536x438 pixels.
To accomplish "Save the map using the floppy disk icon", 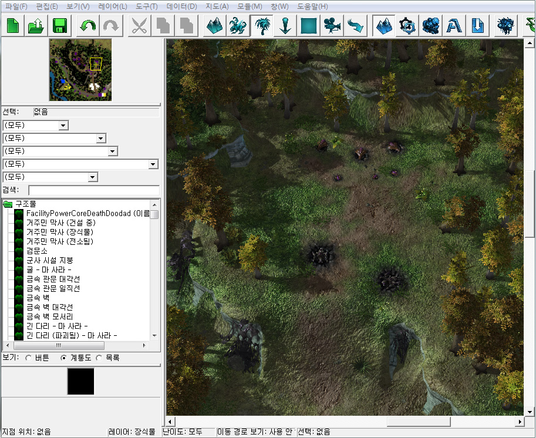I will (x=60, y=26).
